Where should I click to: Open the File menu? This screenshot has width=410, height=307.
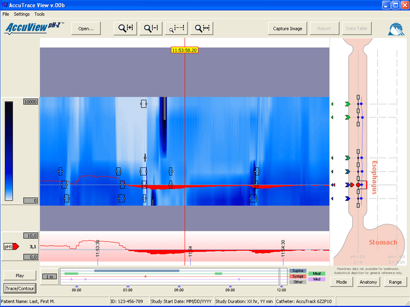coord(6,14)
